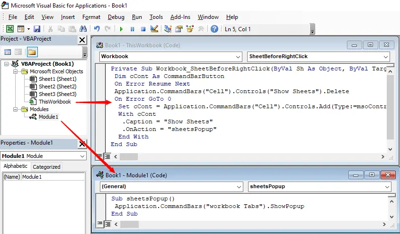The width and height of the screenshot is (400, 234).
Task: Click the blue Help question mark icon
Action: tap(214, 29)
